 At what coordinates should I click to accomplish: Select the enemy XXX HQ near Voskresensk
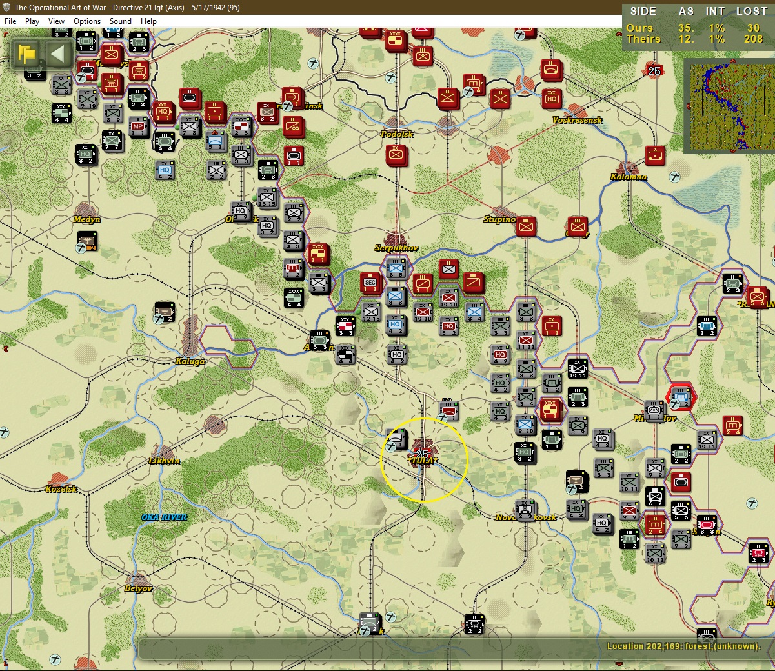point(552,98)
